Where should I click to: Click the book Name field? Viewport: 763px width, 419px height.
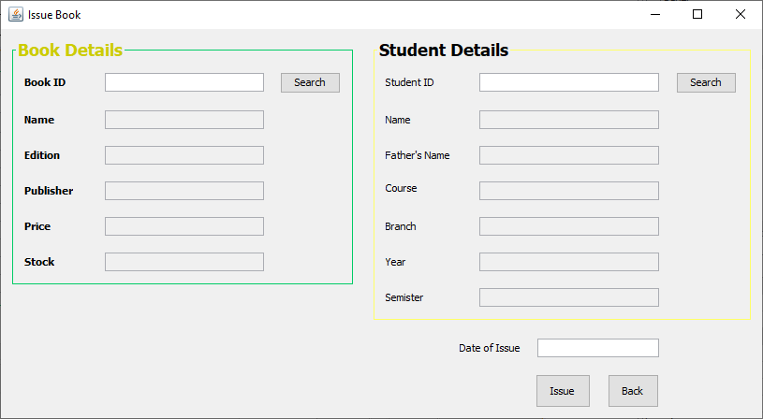pos(184,120)
